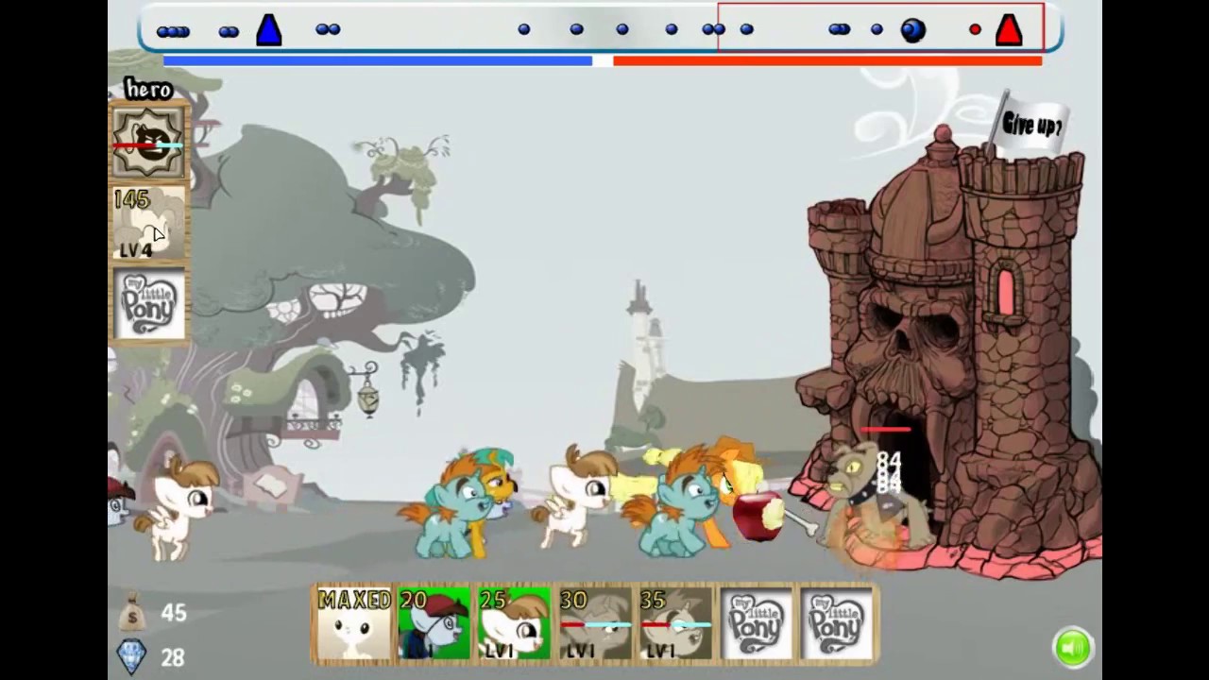Click the blue team health bar
Image resolution: width=1209 pixels, height=680 pixels.
point(378,60)
